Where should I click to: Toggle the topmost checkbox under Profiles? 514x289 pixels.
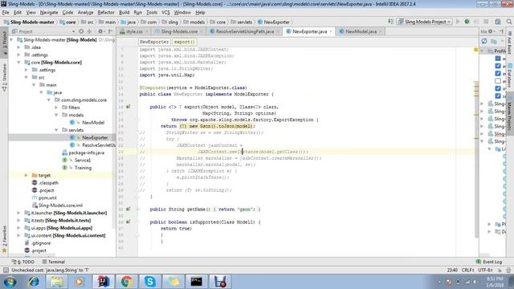tap(498, 59)
